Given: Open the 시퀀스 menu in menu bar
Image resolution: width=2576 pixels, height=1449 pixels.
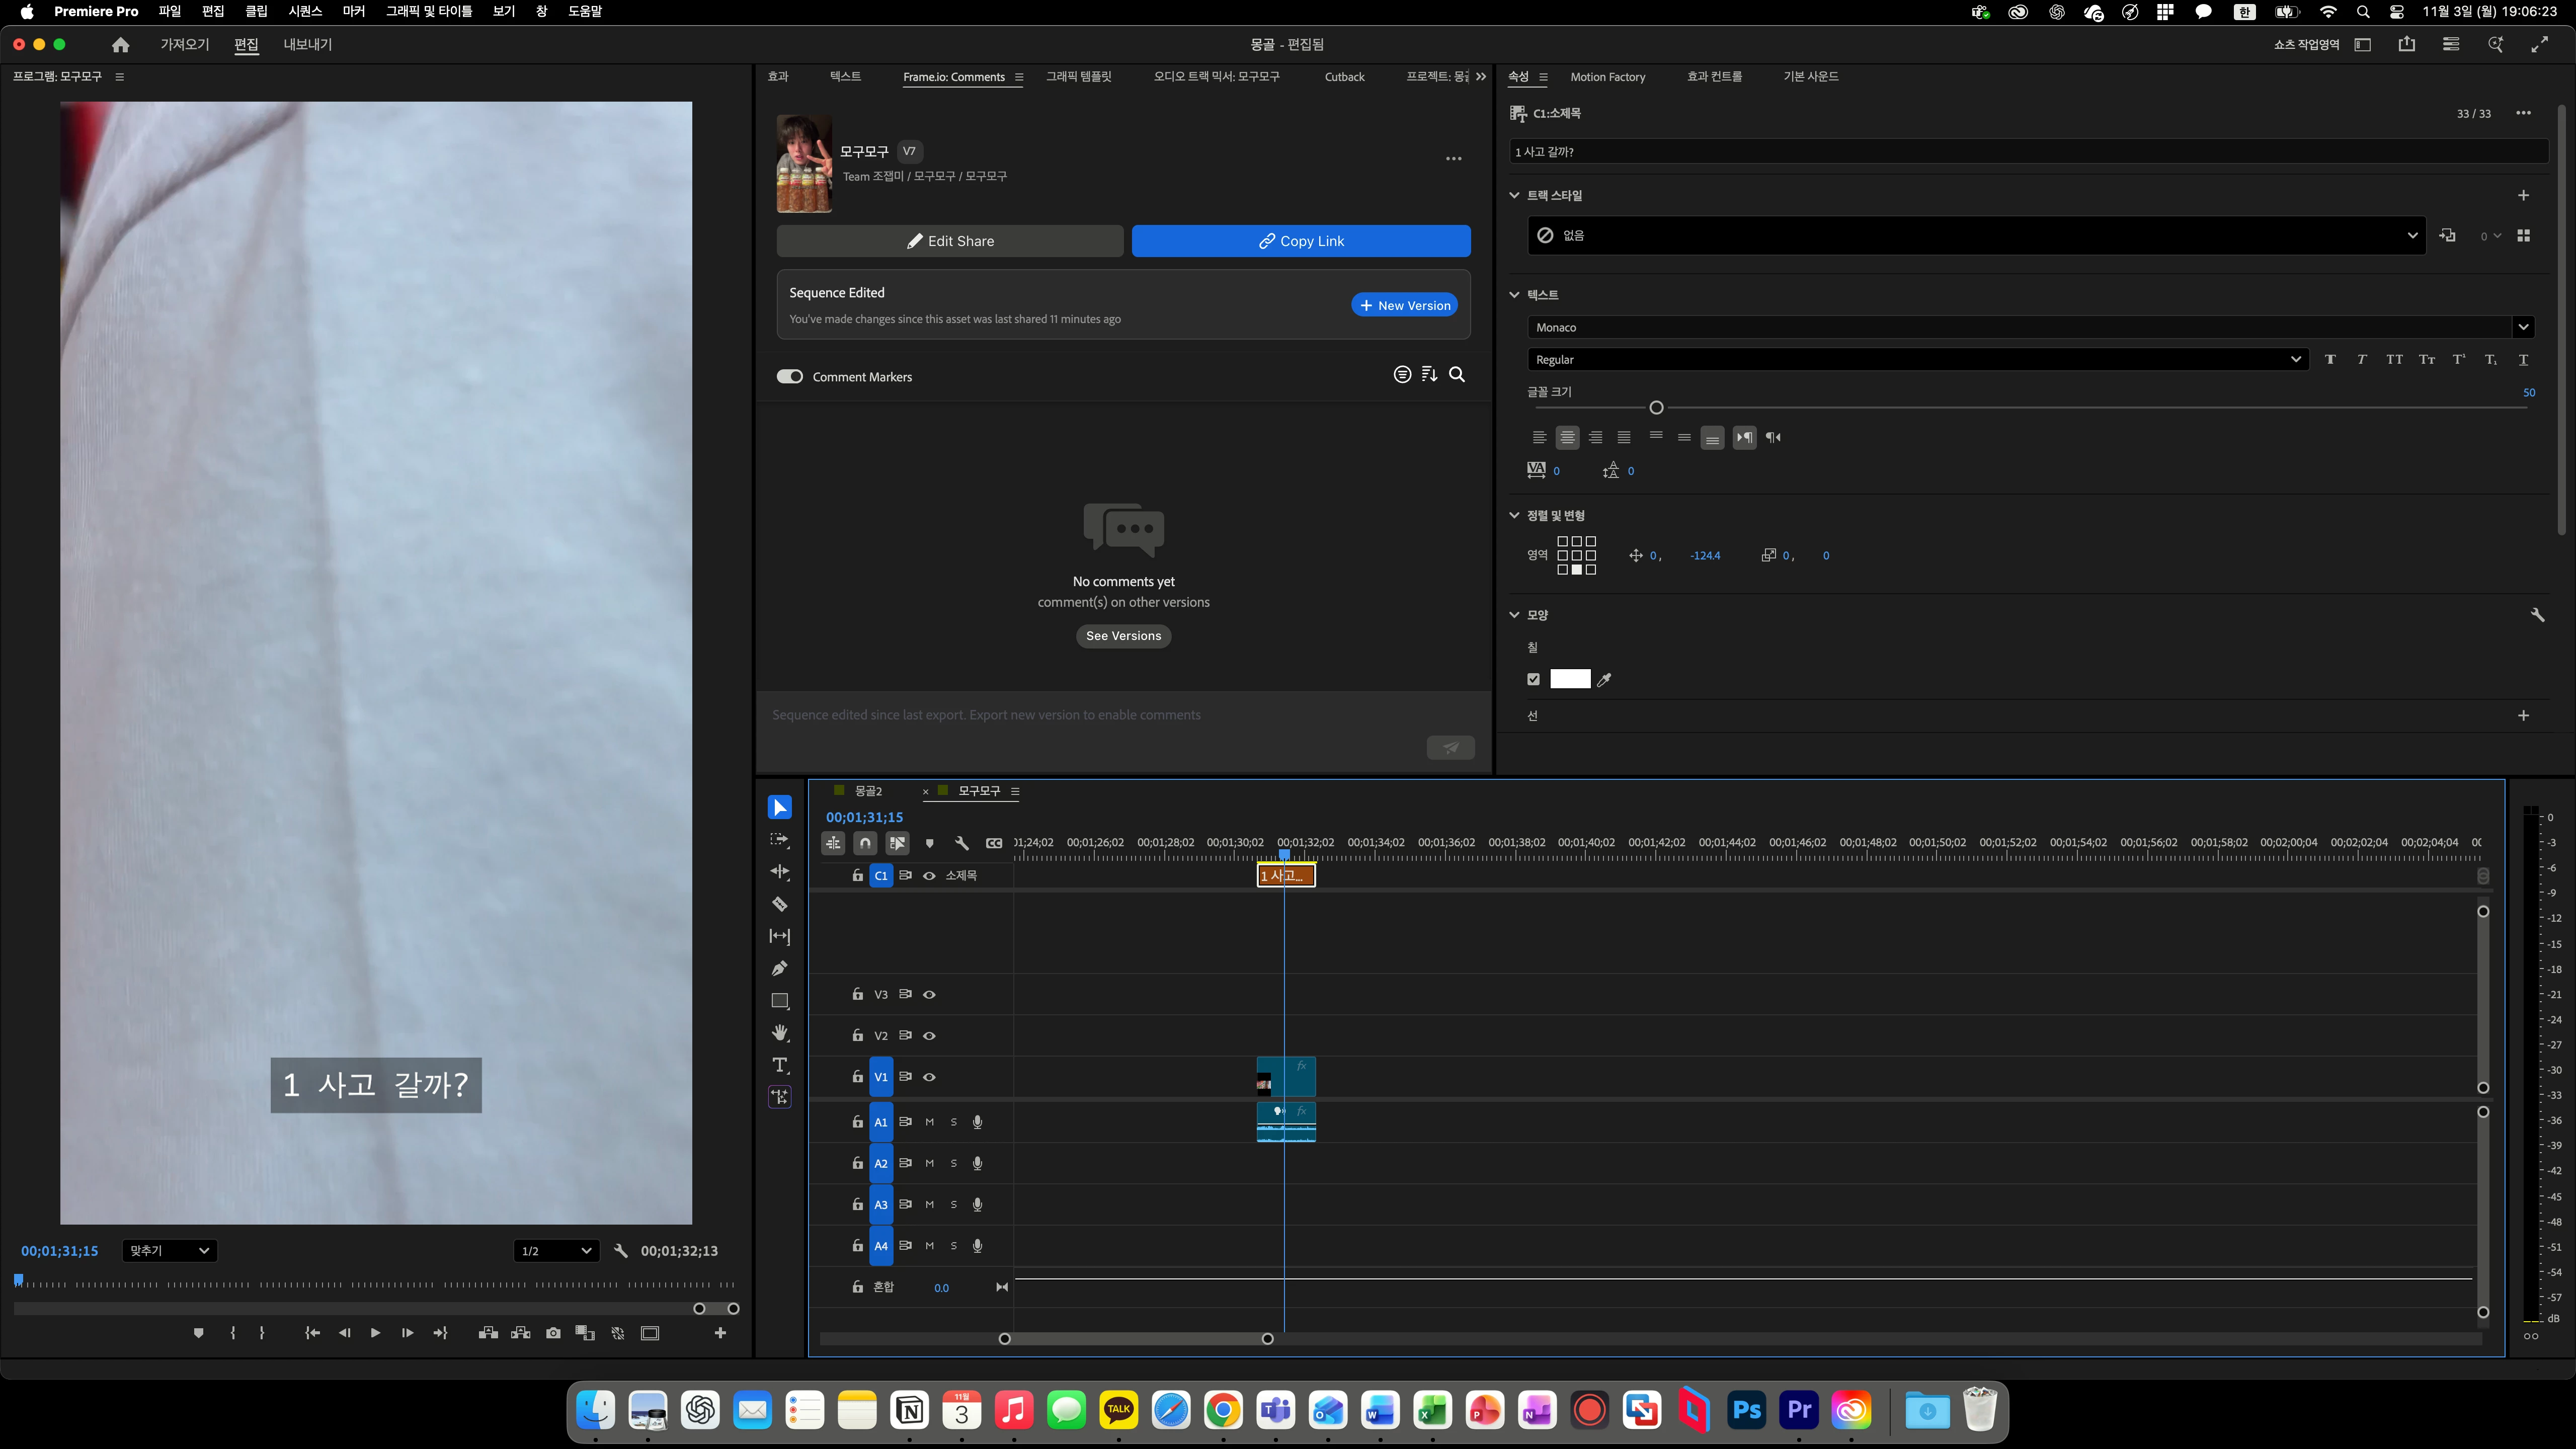Looking at the screenshot, I should pos(304,11).
